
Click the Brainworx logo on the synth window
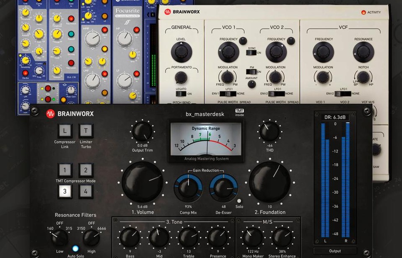182,12
